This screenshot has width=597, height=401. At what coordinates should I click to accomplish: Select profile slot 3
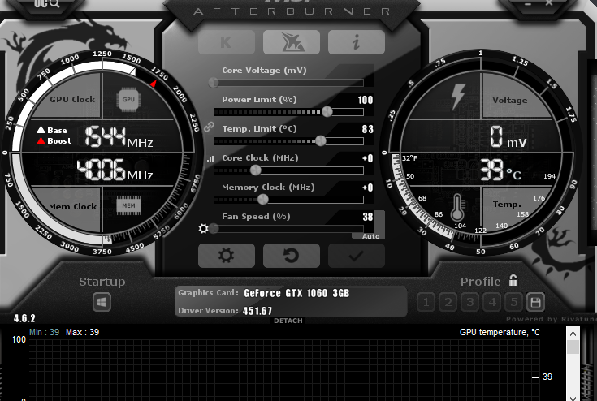pos(469,302)
